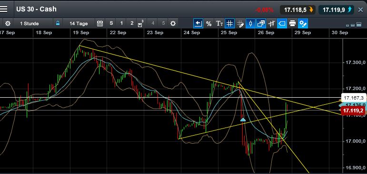Save chart template to slot 3

coord(141,24)
